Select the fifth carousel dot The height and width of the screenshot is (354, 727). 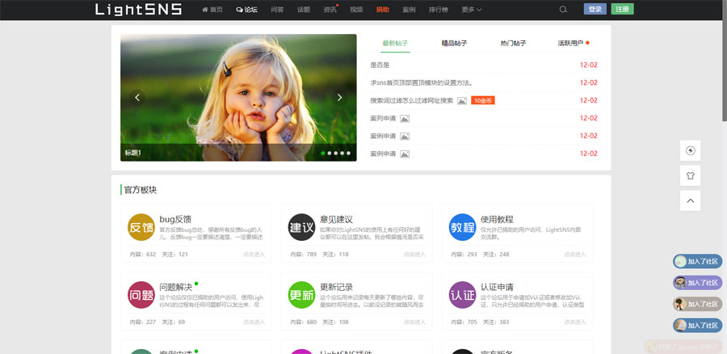pyautogui.click(x=348, y=153)
